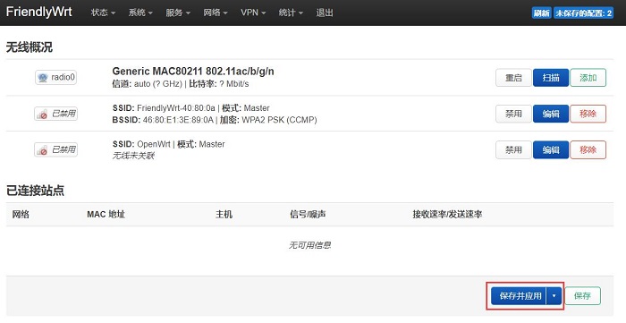The height and width of the screenshot is (323, 626).
Task: Click 退出 to log out
Action: (x=325, y=13)
